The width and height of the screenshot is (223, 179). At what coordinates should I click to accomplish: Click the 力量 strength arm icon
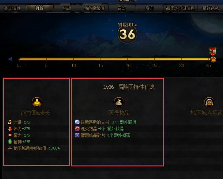(x=10, y=122)
